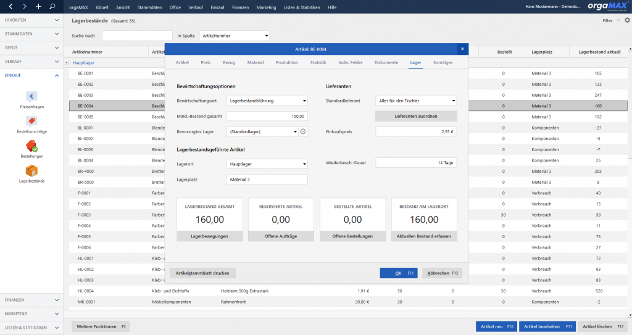Switch to the Produktion tab
Image resolution: width=632 pixels, height=335 pixels.
click(x=287, y=62)
